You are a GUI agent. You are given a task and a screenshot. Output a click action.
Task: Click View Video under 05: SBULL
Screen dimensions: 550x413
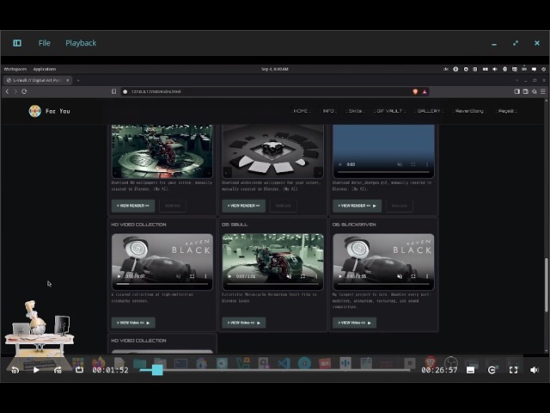pos(244,323)
